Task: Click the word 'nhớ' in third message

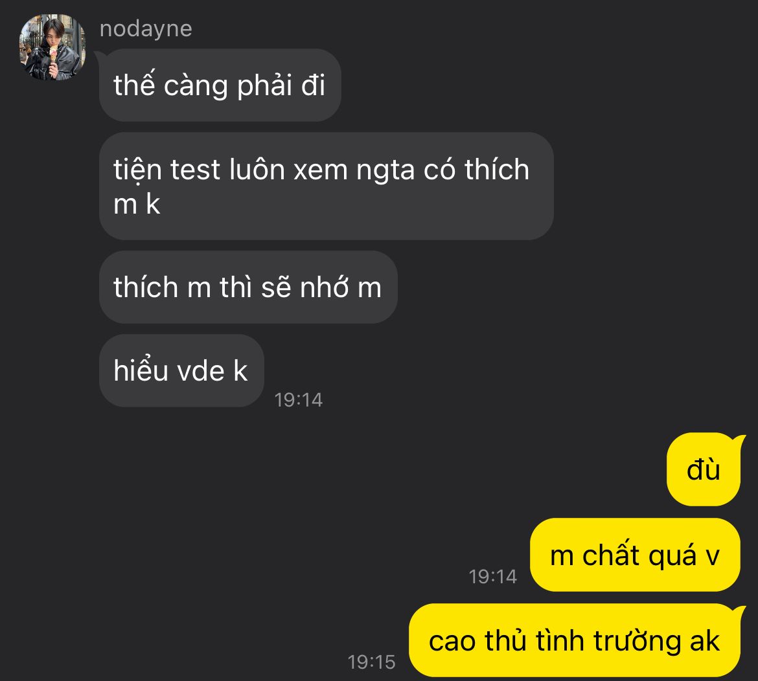Action: [325, 286]
